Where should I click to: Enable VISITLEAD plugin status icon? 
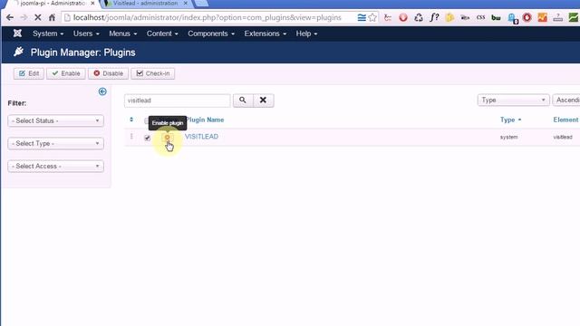coord(167,137)
